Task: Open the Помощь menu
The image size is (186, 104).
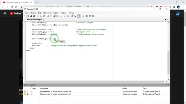Action: (71, 13)
